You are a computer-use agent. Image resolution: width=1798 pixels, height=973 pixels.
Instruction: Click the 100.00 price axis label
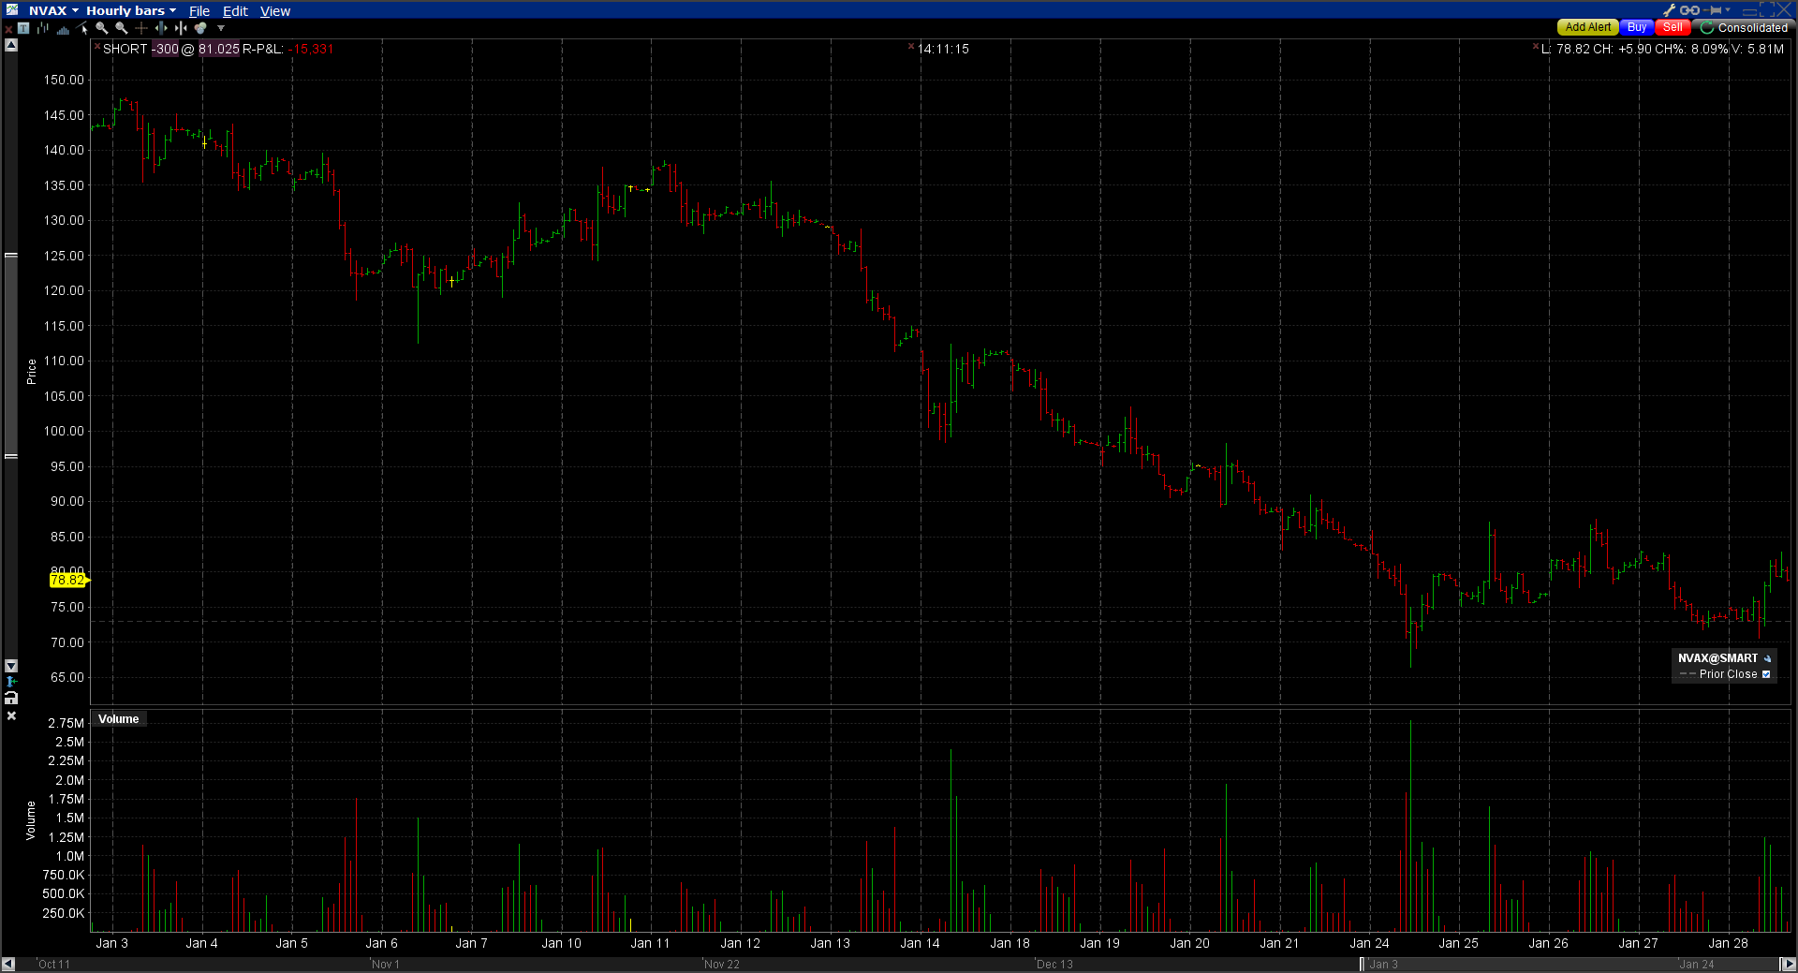tap(64, 431)
